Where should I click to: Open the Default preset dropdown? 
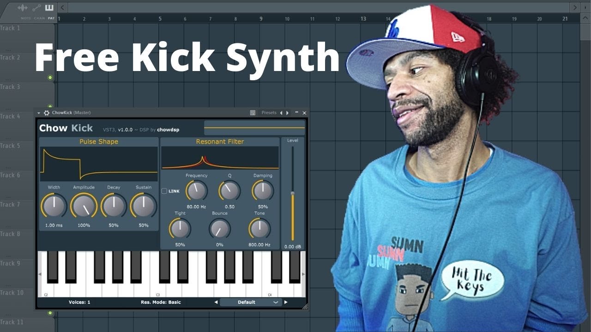251,302
